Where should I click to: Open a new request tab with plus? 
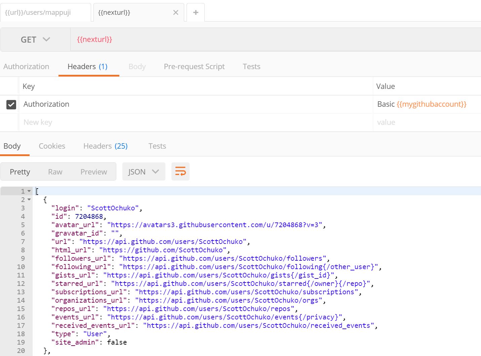coord(196,12)
